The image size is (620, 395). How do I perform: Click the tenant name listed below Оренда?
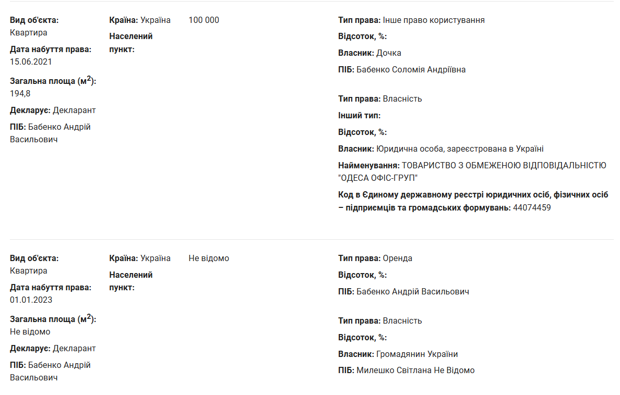[x=412, y=292]
